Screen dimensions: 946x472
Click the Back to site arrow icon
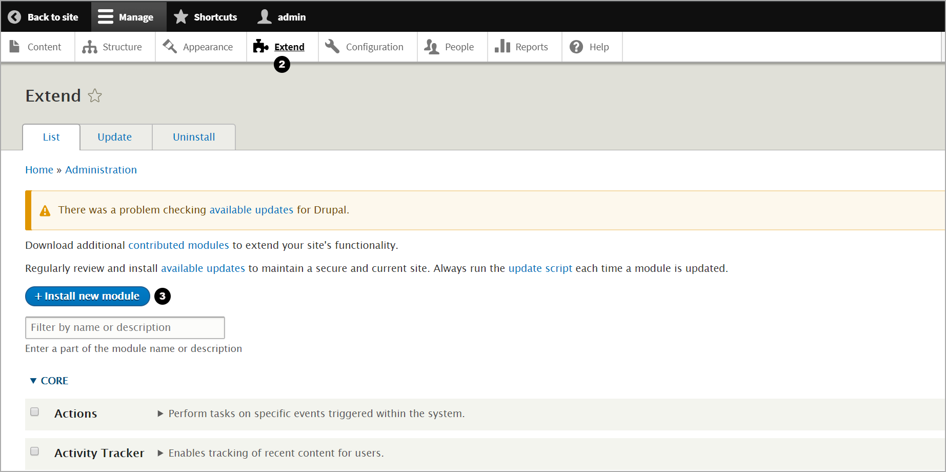coord(14,17)
